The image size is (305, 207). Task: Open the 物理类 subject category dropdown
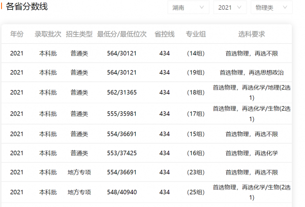click(x=271, y=8)
